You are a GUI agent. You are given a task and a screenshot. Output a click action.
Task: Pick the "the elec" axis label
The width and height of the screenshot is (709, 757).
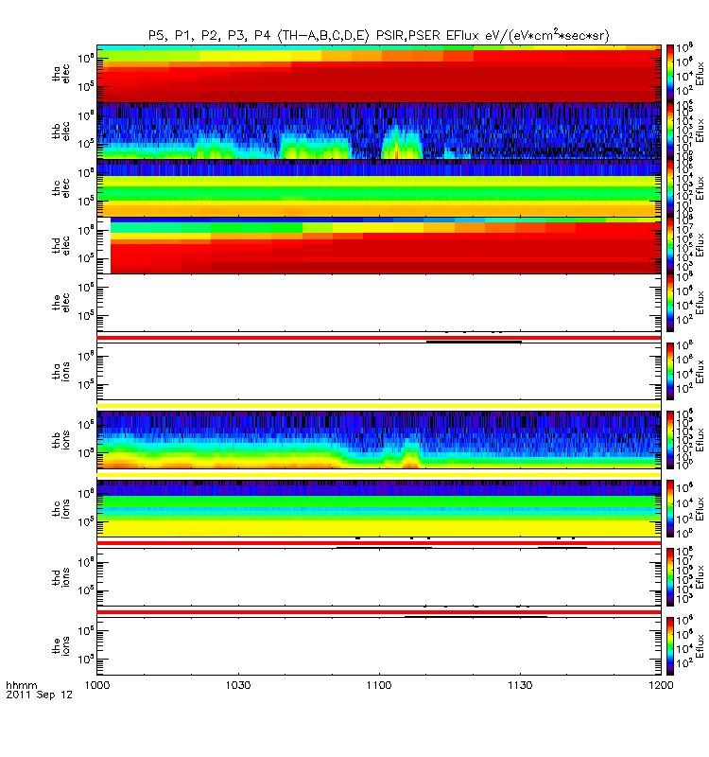point(61,303)
